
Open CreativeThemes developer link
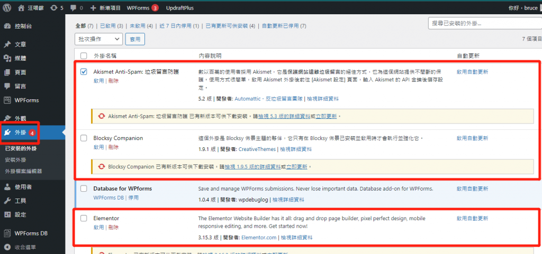point(257,149)
